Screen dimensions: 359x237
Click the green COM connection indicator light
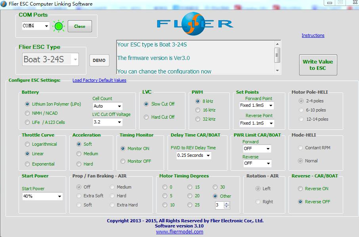click(x=59, y=26)
